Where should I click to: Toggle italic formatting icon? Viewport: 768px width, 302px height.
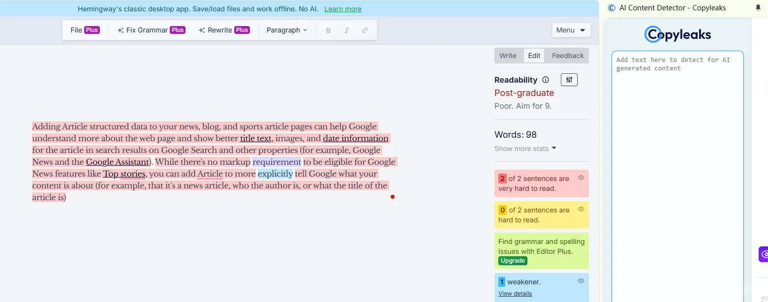pyautogui.click(x=346, y=30)
